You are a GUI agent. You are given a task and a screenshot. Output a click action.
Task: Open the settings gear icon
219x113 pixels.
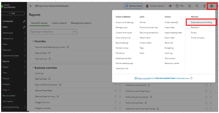click(x=212, y=6)
